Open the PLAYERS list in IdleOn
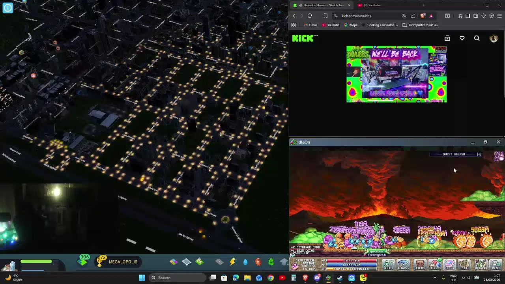The image size is (505, 284). pyautogui.click(x=481, y=265)
